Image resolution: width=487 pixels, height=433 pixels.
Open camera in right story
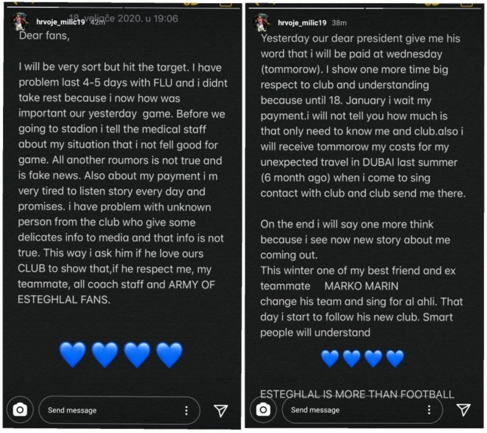(263, 410)
